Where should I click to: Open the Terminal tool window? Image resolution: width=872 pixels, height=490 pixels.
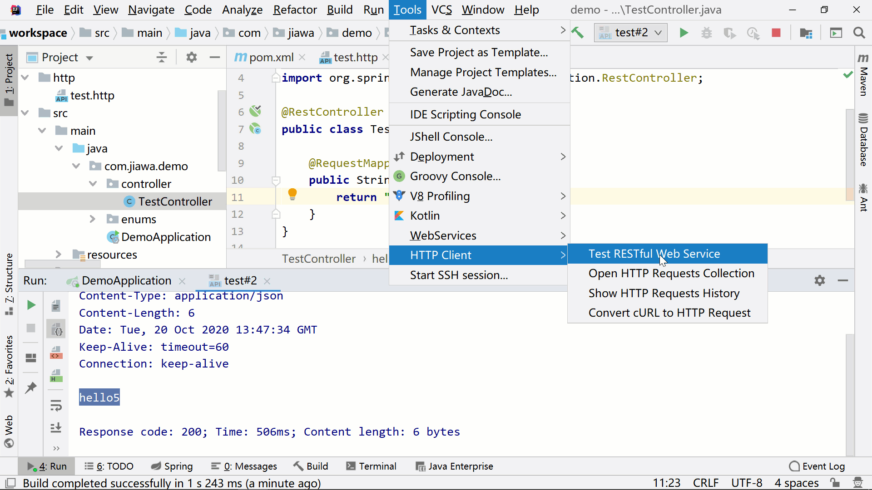click(371, 466)
